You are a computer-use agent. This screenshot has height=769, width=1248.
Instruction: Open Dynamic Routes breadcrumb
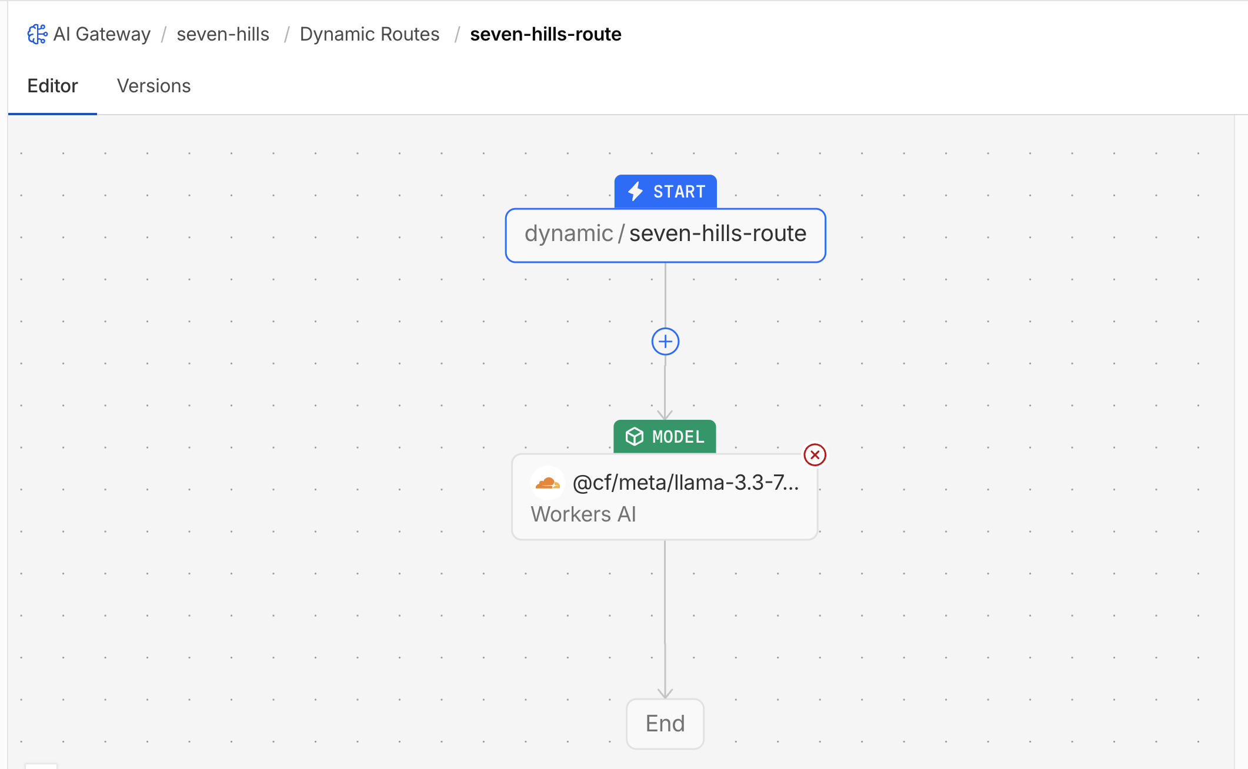[x=369, y=34]
